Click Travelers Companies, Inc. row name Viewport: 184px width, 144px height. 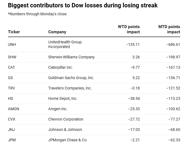click(x=70, y=88)
